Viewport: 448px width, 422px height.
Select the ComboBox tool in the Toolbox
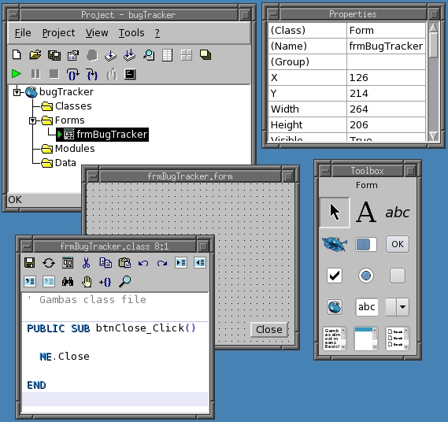coord(398,307)
